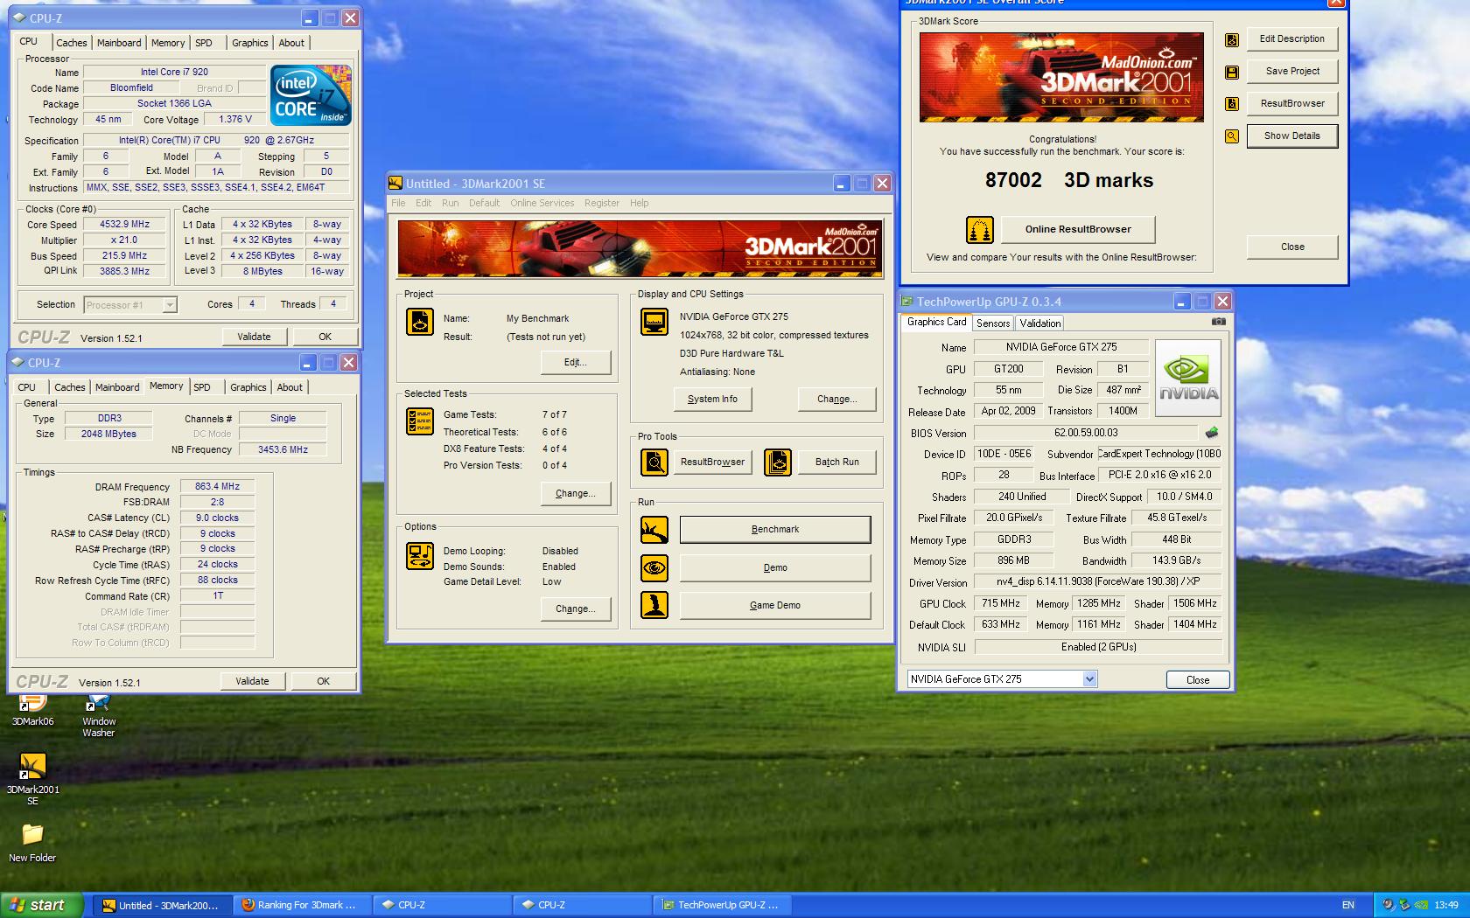The width and height of the screenshot is (1470, 918).
Task: Click the Start button on taskbar
Action: click(x=42, y=905)
